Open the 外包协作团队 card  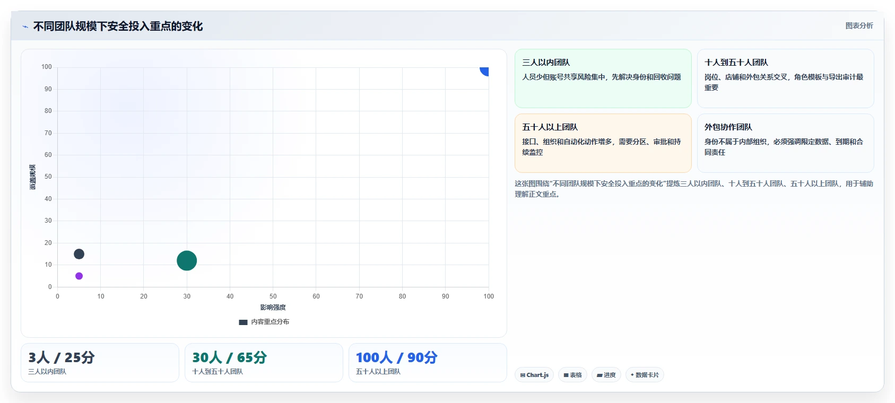pos(785,143)
